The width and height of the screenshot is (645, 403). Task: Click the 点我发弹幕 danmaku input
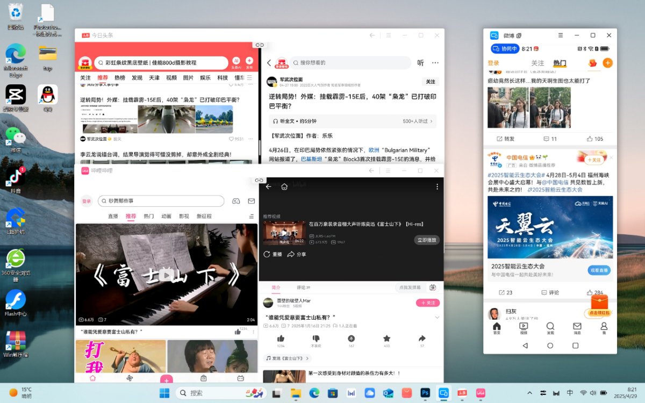(x=410, y=288)
